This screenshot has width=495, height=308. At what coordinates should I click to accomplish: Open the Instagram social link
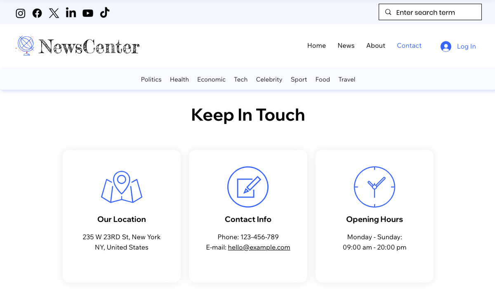[21, 13]
